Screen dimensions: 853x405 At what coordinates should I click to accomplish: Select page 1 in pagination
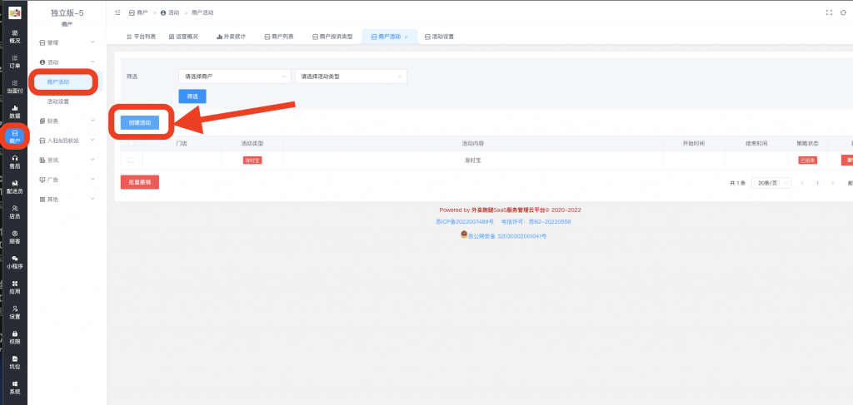(x=817, y=183)
